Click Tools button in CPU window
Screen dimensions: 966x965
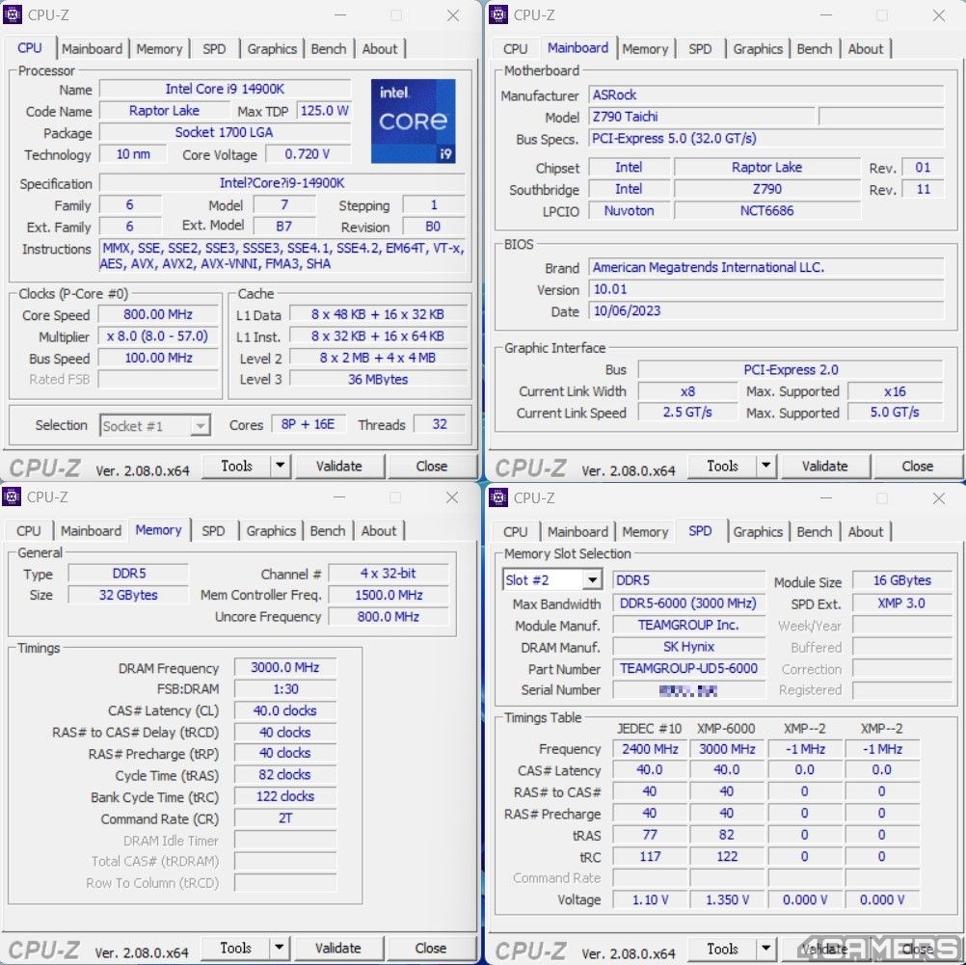click(x=236, y=466)
